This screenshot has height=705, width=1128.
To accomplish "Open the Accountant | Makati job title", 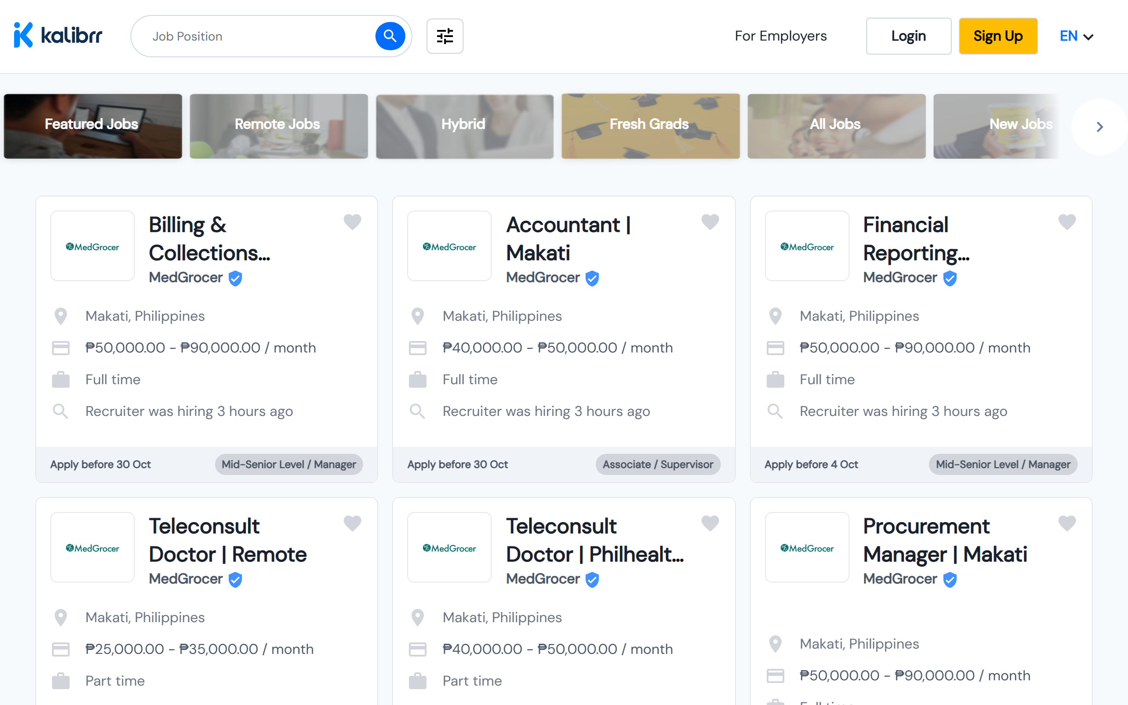I will [x=569, y=239].
